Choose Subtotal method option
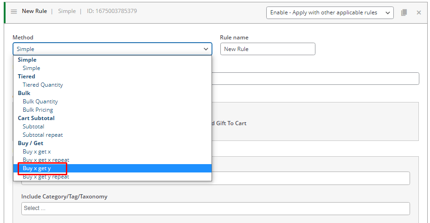Viewport: 430px width, 223px height. (33, 127)
